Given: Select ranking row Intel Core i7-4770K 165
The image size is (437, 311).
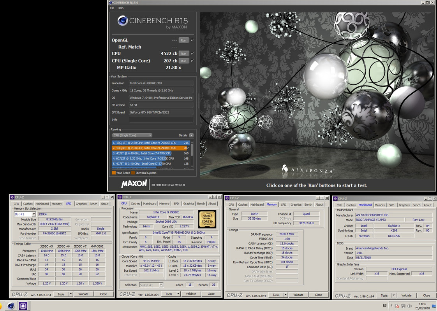Looking at the screenshot, I should pos(150,153).
